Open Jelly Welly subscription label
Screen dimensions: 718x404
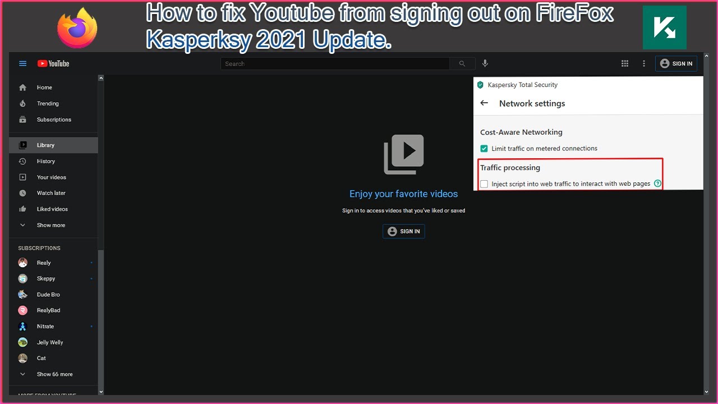point(50,342)
